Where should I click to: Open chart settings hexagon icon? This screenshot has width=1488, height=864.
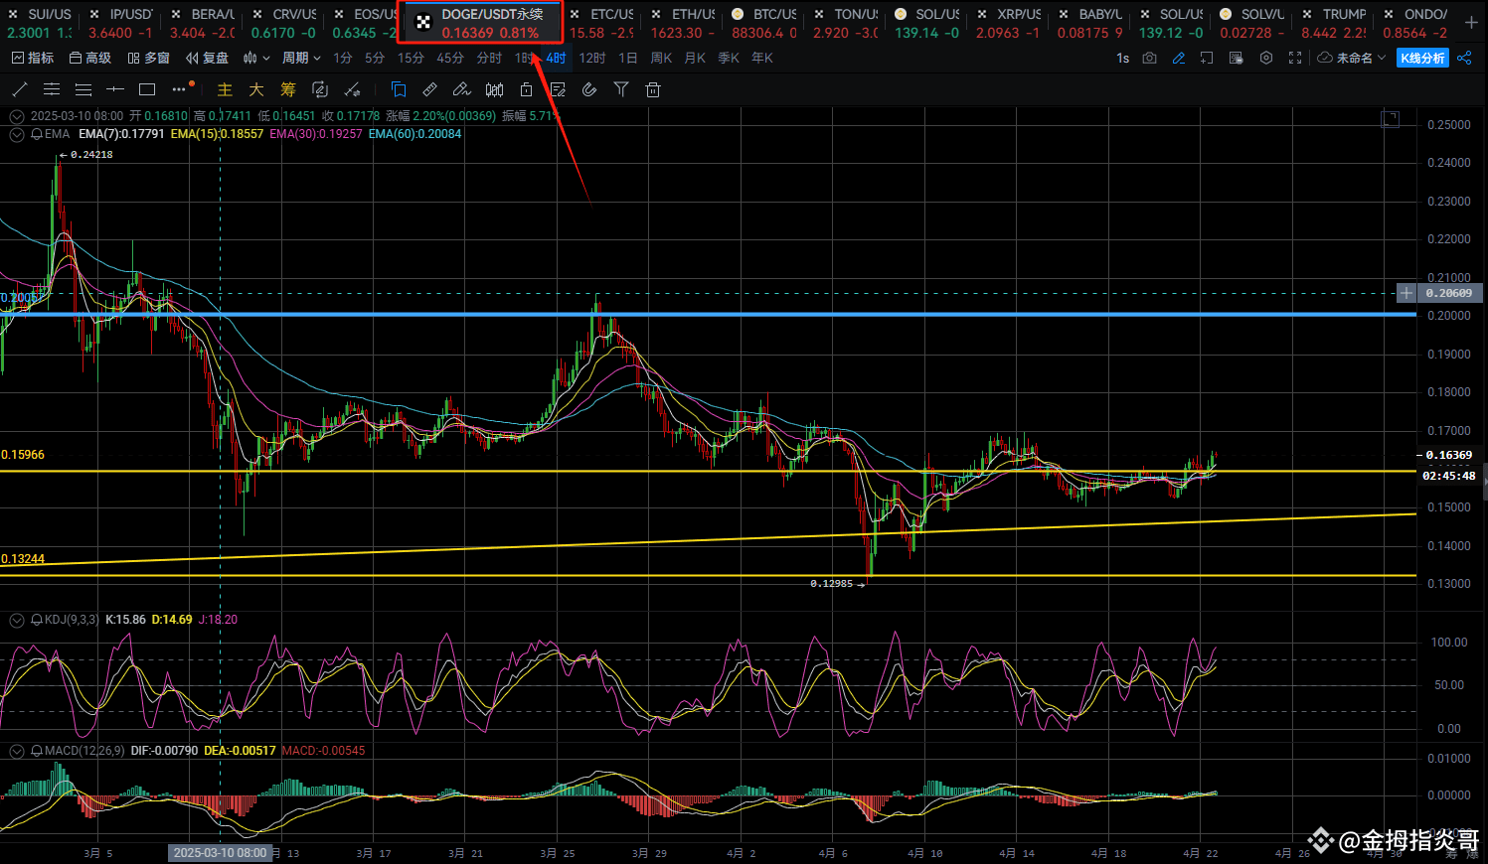point(1265,58)
